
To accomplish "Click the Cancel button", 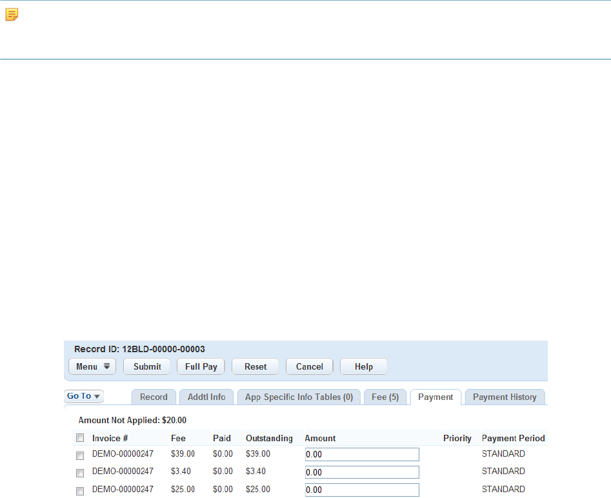I will pyautogui.click(x=310, y=366).
